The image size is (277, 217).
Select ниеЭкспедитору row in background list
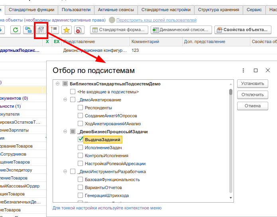[16, 170]
